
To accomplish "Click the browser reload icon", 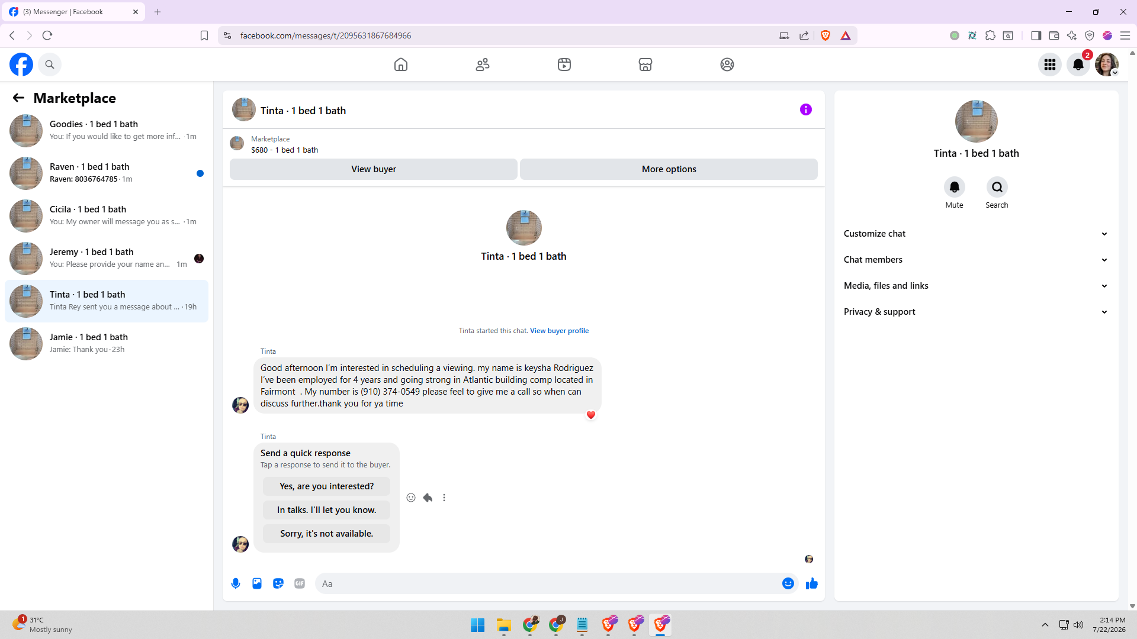I will click(x=47, y=35).
